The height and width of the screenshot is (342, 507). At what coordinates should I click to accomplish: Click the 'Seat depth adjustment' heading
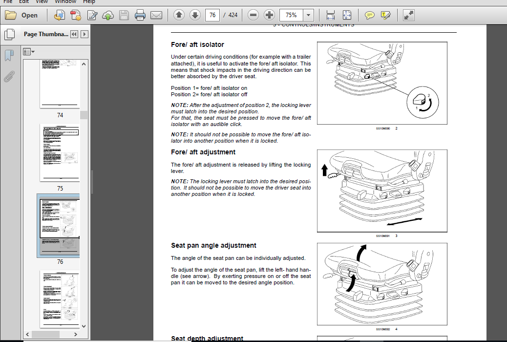click(x=207, y=339)
